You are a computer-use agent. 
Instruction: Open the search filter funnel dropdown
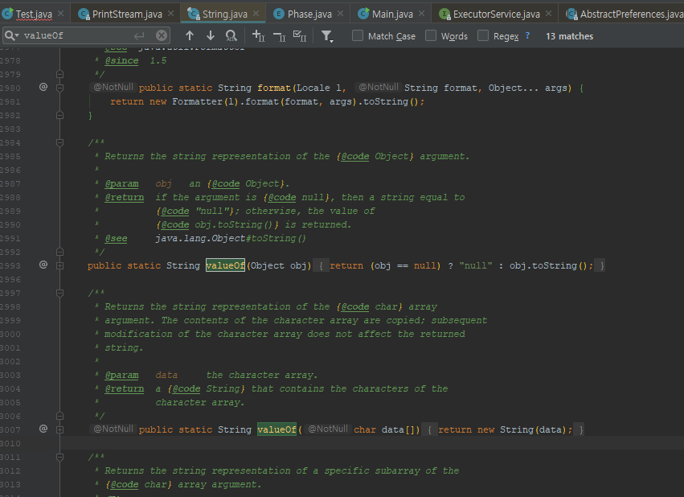tap(327, 36)
